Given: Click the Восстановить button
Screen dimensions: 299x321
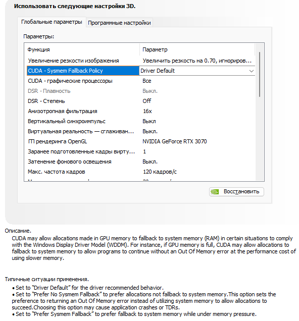Looking at the screenshot, I should (236, 192).
